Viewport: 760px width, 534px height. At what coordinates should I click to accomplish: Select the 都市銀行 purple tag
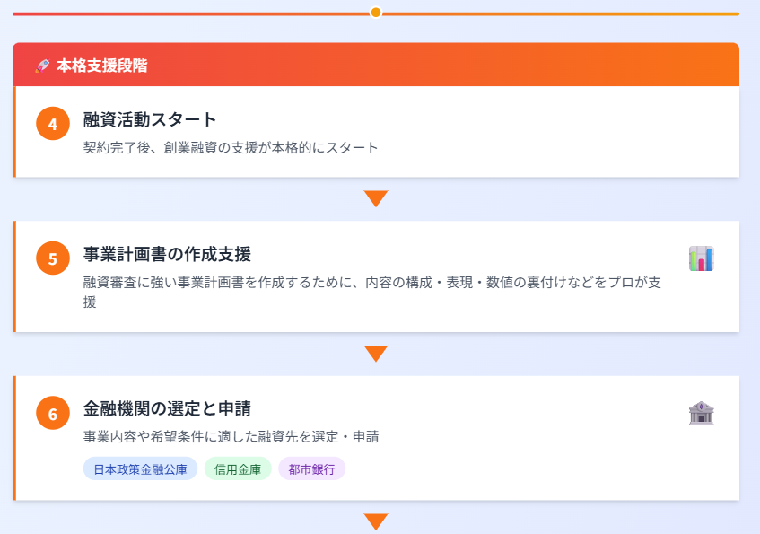point(312,469)
